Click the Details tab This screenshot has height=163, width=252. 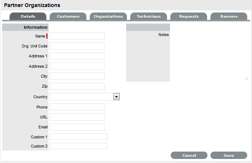(28, 17)
